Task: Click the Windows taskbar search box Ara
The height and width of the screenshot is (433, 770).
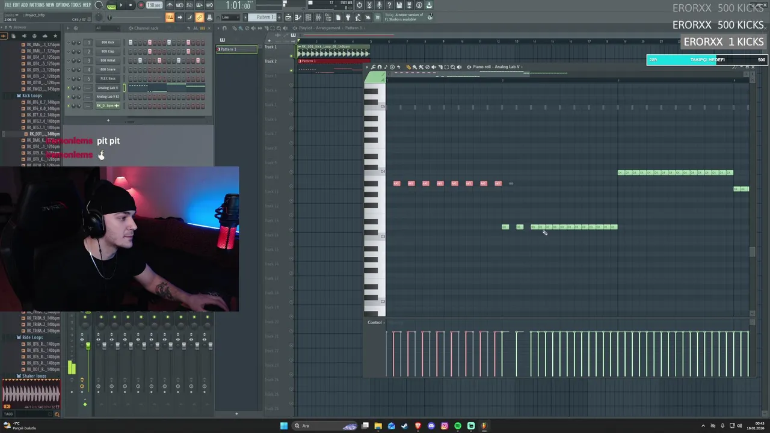Action: 325,426
